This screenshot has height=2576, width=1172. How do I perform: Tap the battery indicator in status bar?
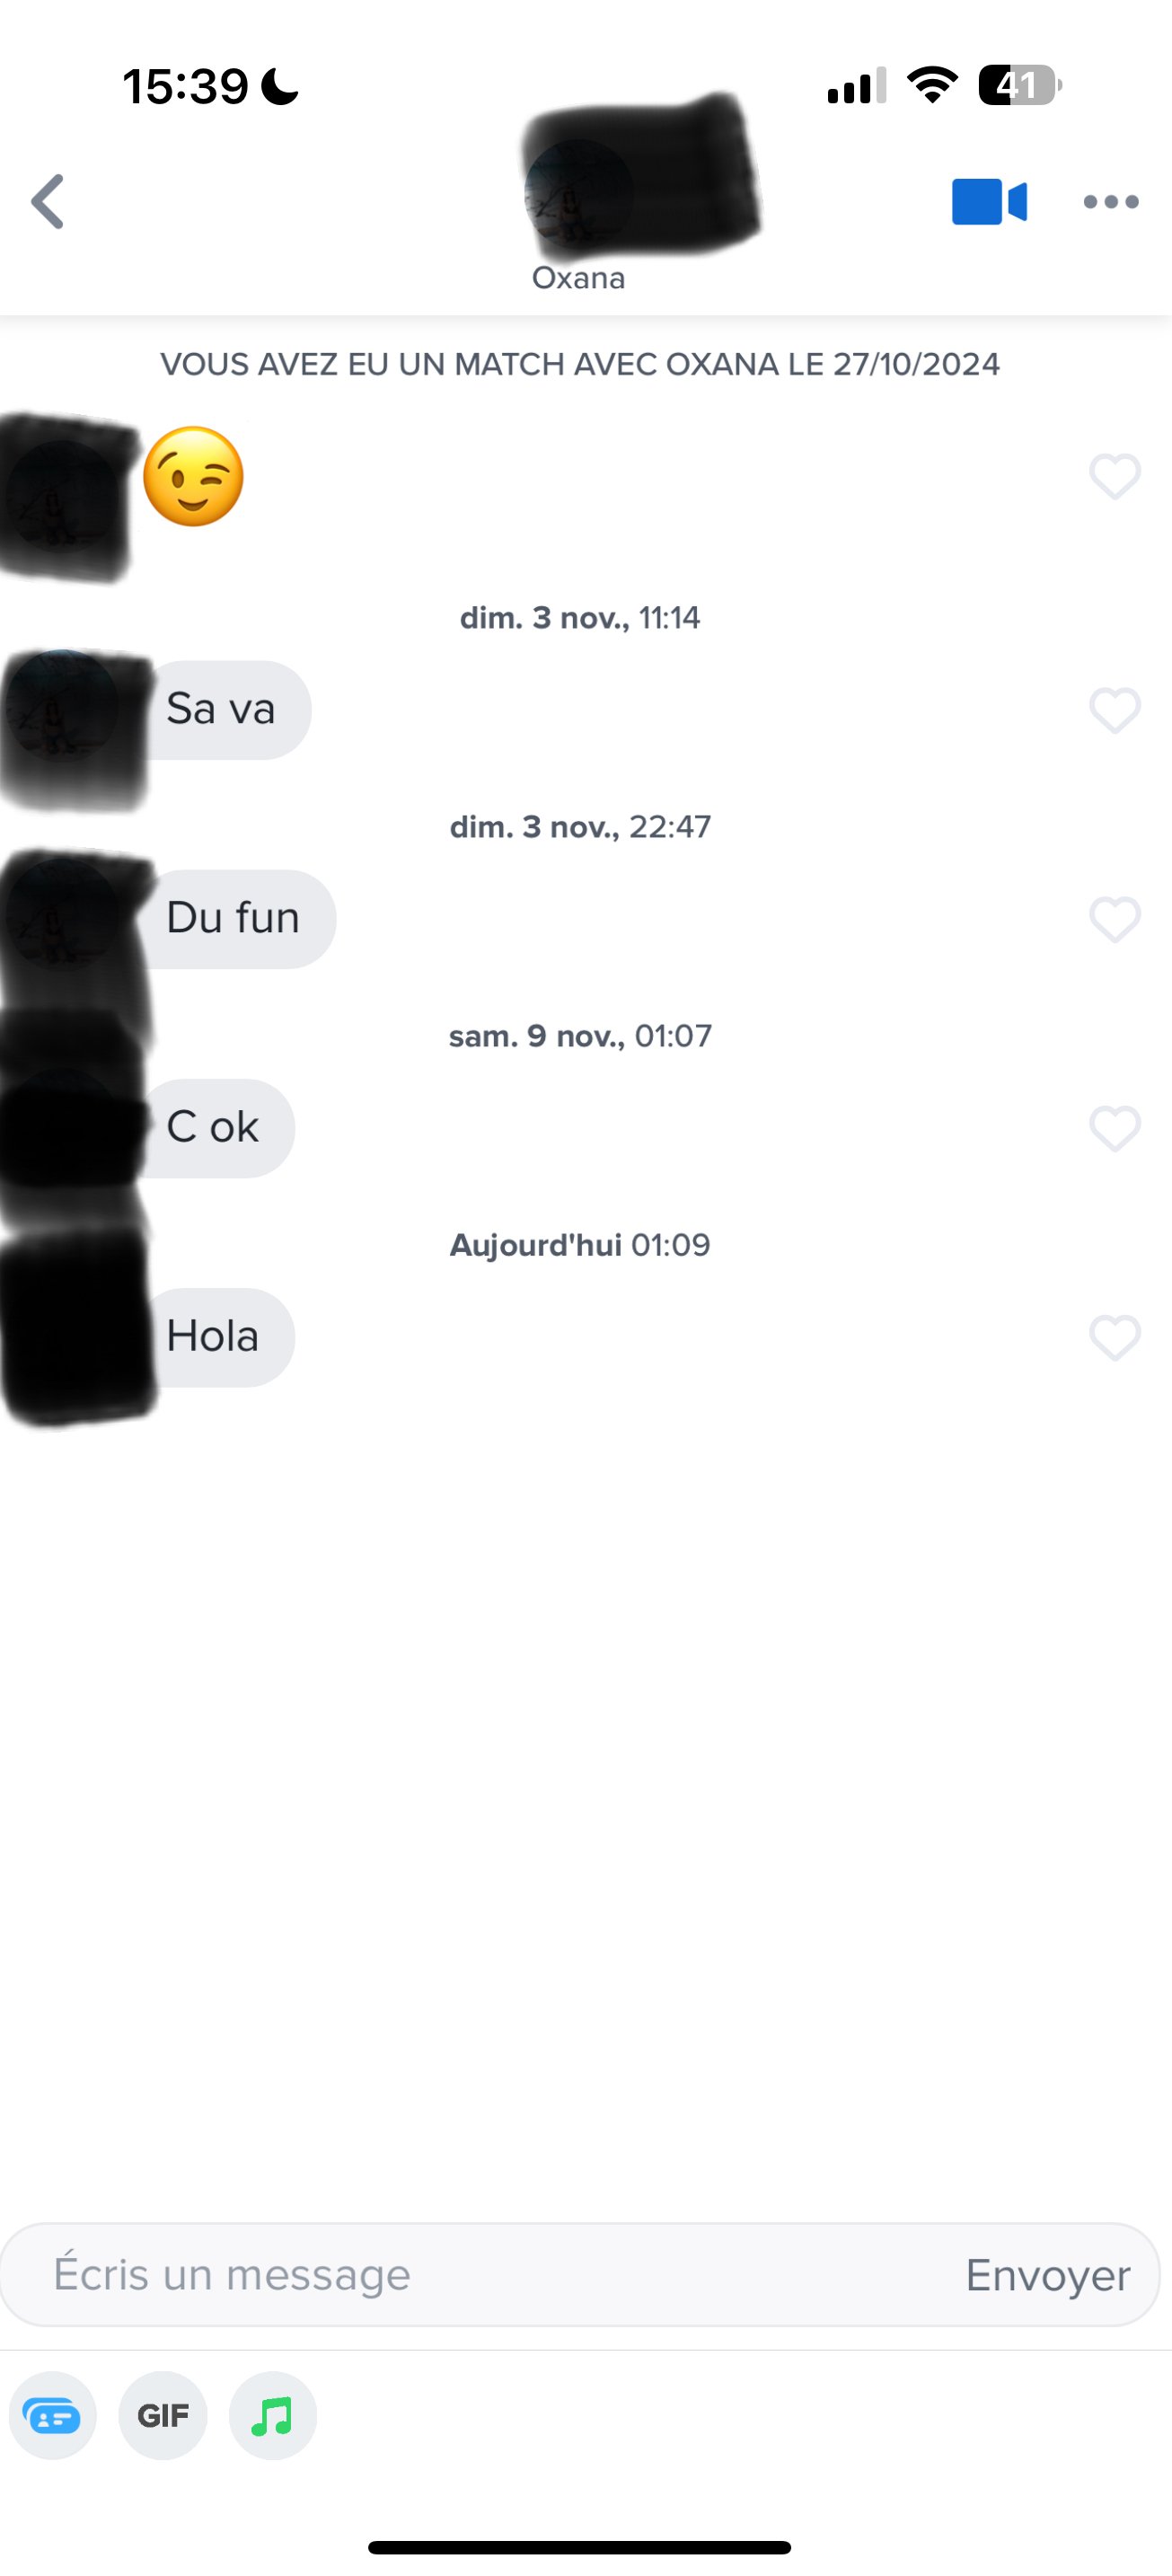pyautogui.click(x=1020, y=85)
